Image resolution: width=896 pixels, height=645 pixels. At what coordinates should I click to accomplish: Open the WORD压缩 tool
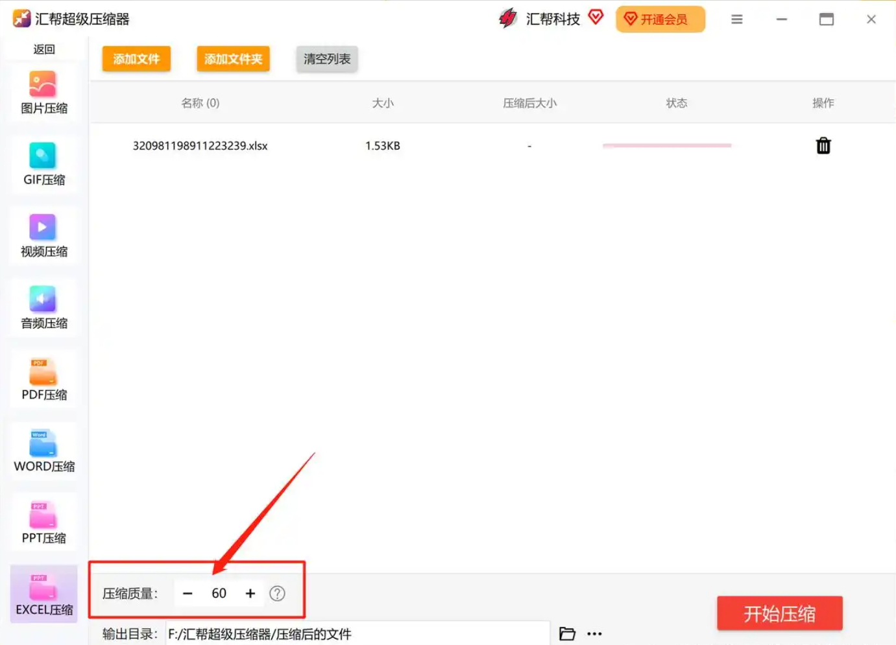[x=44, y=451]
